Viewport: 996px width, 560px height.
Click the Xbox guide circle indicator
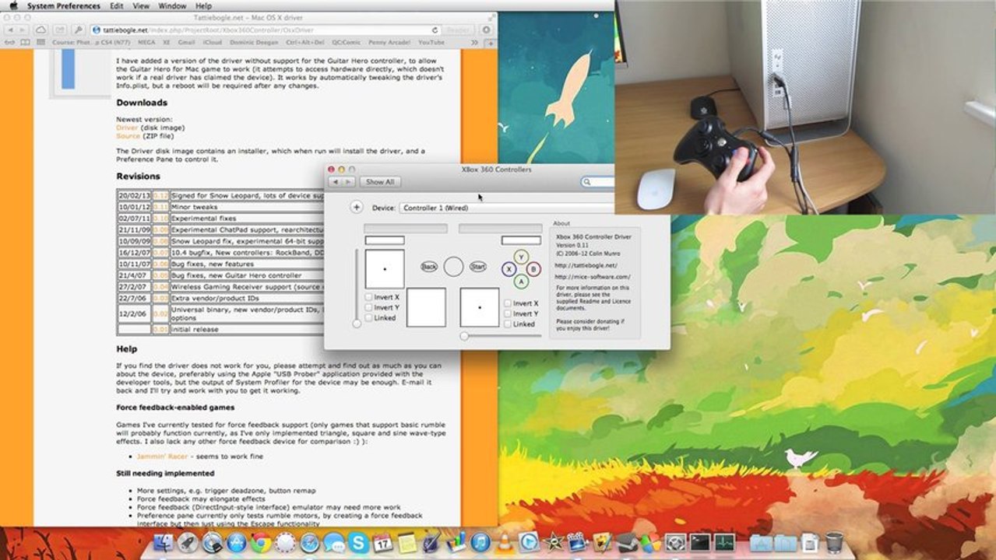pyautogui.click(x=454, y=267)
